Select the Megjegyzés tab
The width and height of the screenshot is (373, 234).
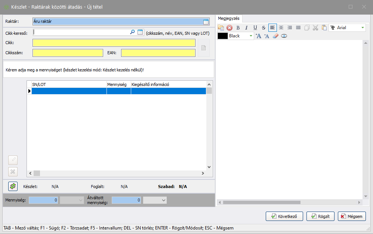click(229, 18)
